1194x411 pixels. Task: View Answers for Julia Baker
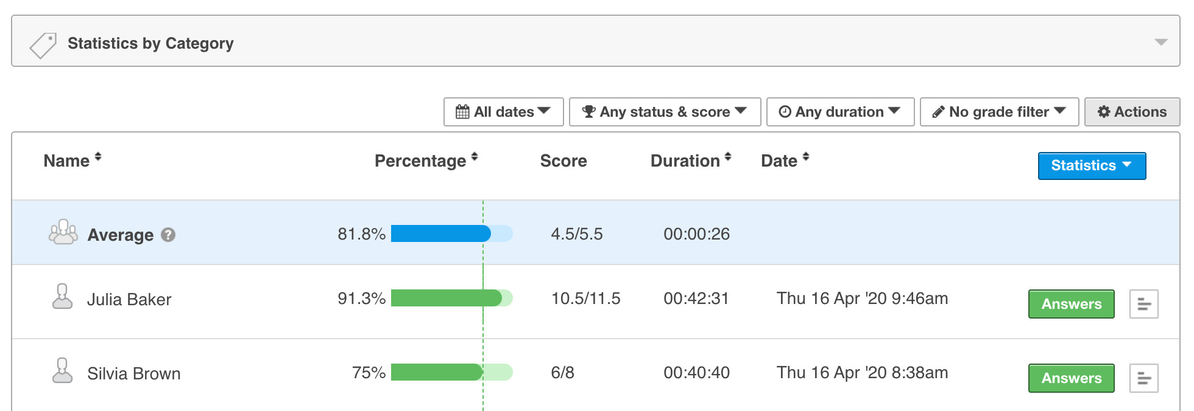click(x=1071, y=304)
